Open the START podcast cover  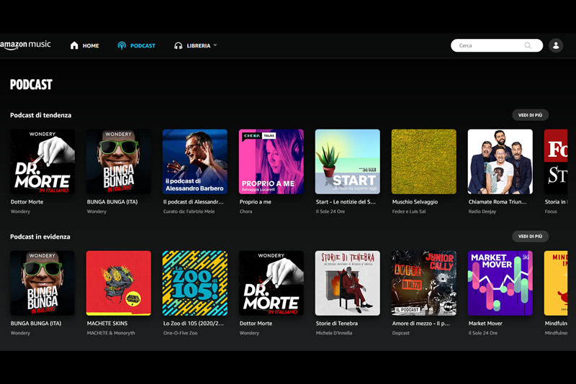click(x=348, y=161)
